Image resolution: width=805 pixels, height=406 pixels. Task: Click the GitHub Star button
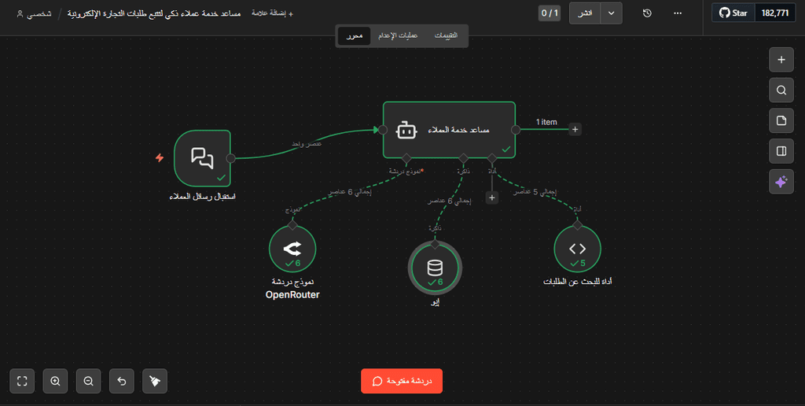pyautogui.click(x=733, y=13)
